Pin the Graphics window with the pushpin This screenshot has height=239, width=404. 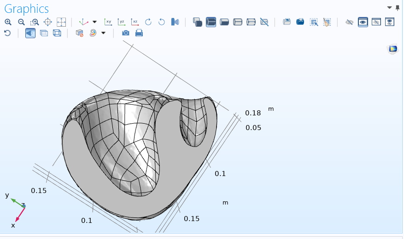[398, 7]
